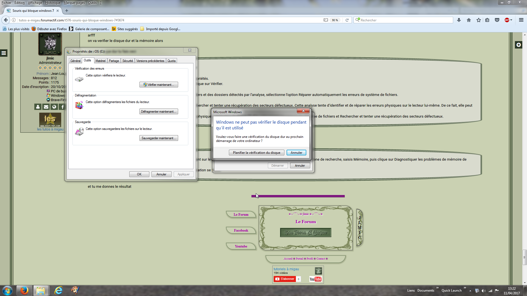Open the forum sidebar hamburger toggle

pyautogui.click(x=4, y=53)
